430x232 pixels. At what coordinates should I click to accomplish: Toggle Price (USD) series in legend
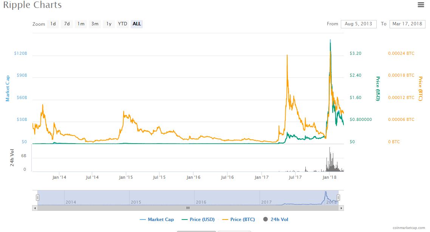pos(198,220)
